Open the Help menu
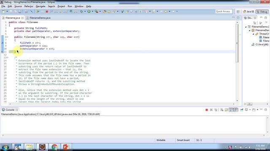This screenshot has height=151, width=270. (89, 6)
